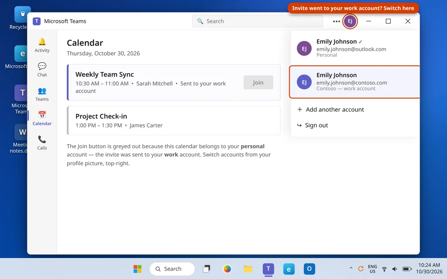
Task: Open Outlook from the taskbar
Action: point(309,269)
